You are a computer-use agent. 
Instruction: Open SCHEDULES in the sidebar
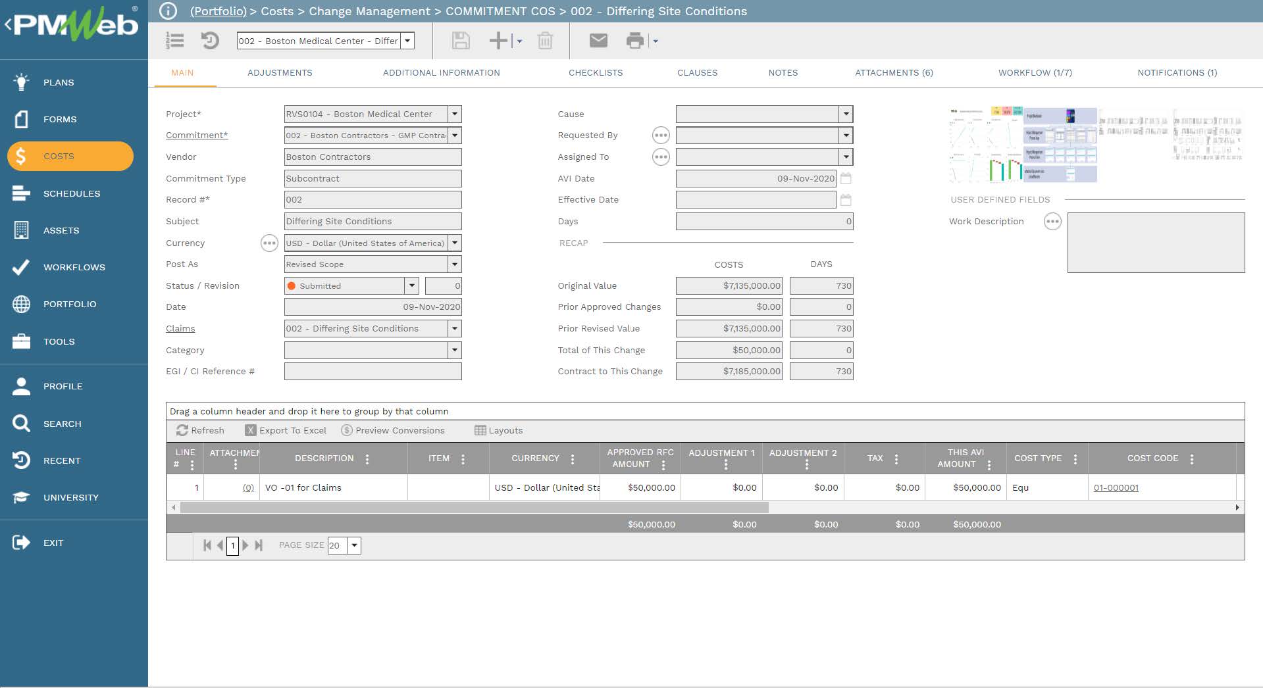click(x=72, y=193)
